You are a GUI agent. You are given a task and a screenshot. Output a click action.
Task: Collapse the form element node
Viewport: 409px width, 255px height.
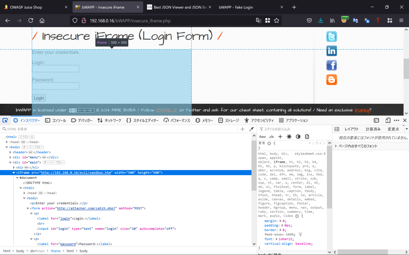coord(28,208)
